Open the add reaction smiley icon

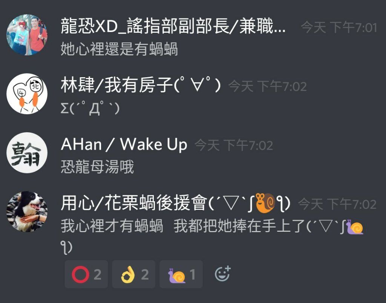point(222,274)
